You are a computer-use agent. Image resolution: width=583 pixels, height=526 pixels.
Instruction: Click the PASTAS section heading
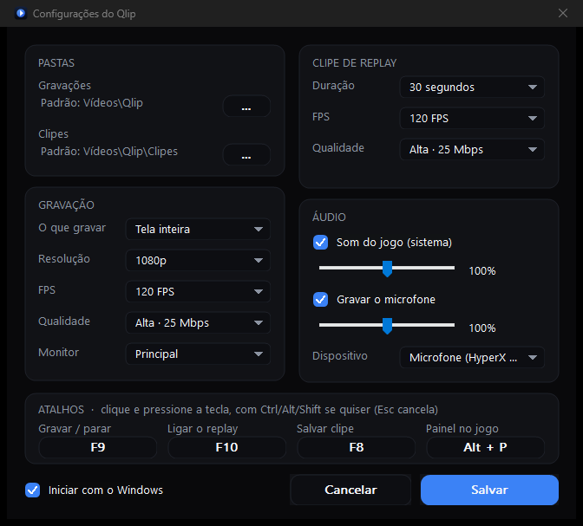(56, 63)
